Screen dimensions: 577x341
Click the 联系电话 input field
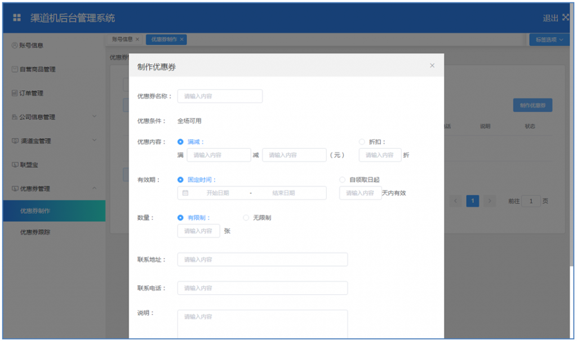pos(263,288)
